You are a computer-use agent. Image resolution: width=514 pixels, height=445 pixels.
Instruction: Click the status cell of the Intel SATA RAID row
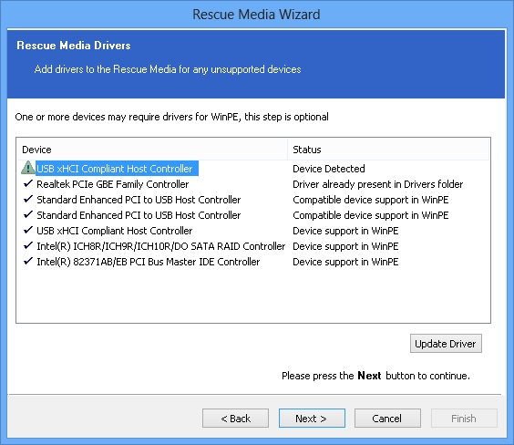[x=345, y=246]
